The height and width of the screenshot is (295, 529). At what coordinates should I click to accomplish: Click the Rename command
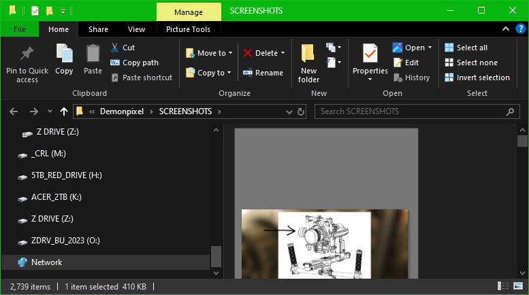(263, 73)
